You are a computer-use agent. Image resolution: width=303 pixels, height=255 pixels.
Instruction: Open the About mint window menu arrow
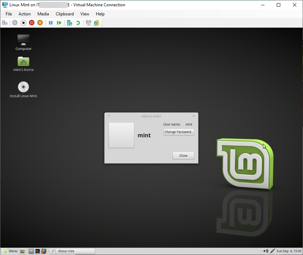[109, 116]
